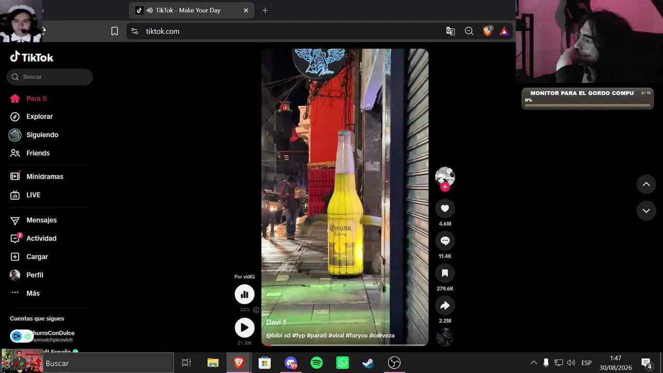Open Mensajes inbox
The image size is (663, 373).
coord(34,220)
